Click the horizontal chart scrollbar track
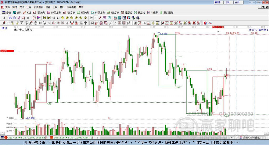Screen dimensions: 269x145 pyautogui.click(x=164, y=138)
